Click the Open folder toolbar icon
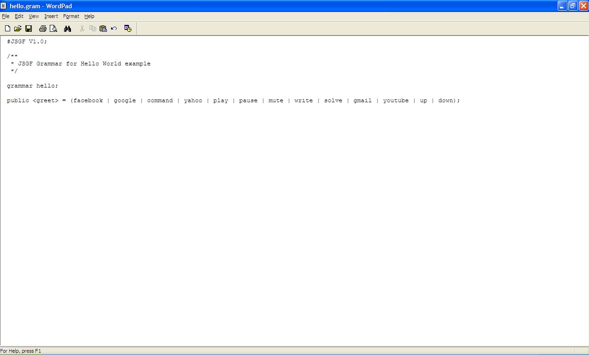 18,29
